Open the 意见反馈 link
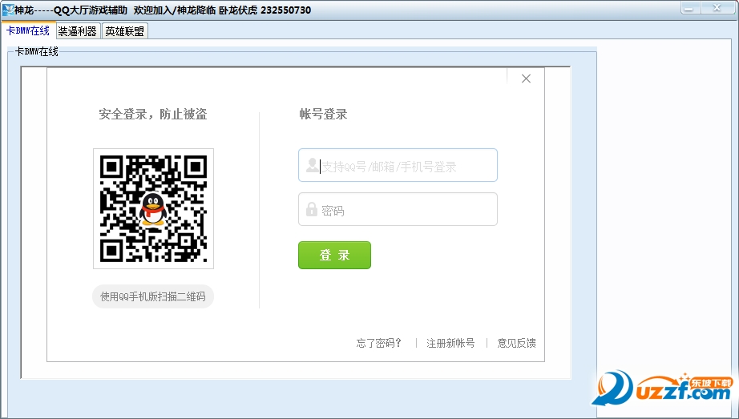 pyautogui.click(x=516, y=343)
